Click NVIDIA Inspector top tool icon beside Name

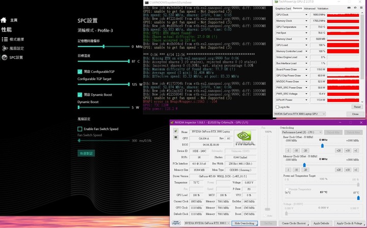[x=175, y=131]
